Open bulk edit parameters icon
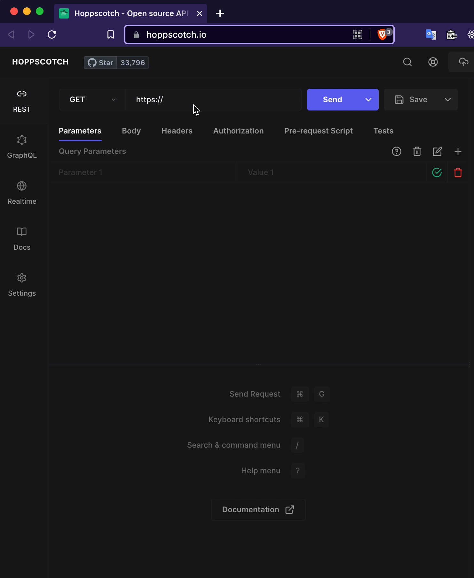 (x=438, y=151)
